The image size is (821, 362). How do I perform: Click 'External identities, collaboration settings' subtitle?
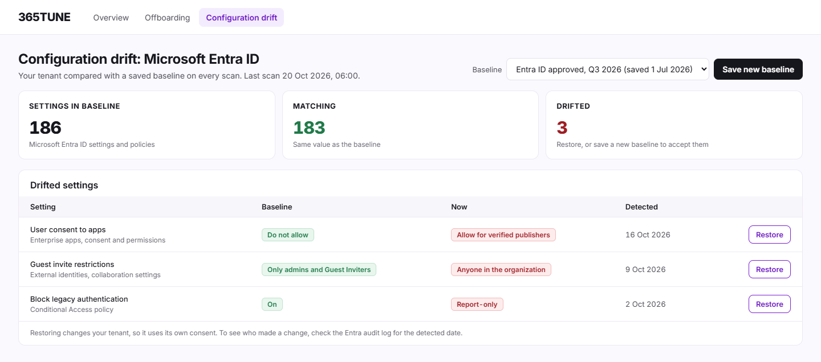[x=95, y=275]
